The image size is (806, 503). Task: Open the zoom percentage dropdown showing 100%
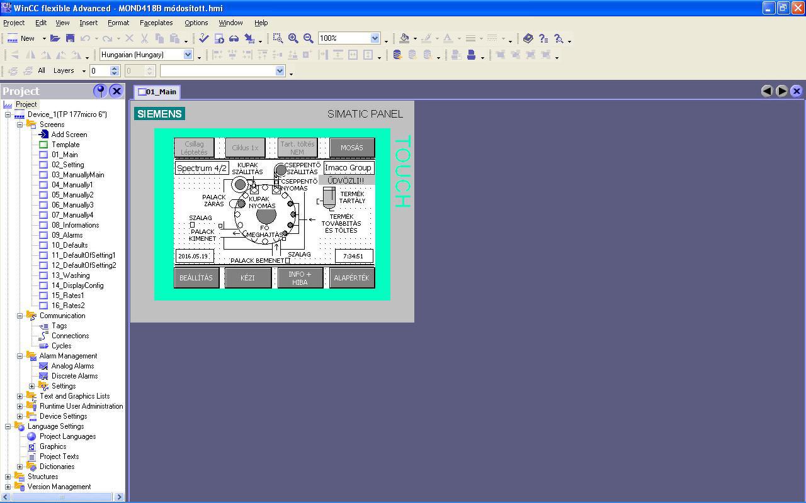375,38
